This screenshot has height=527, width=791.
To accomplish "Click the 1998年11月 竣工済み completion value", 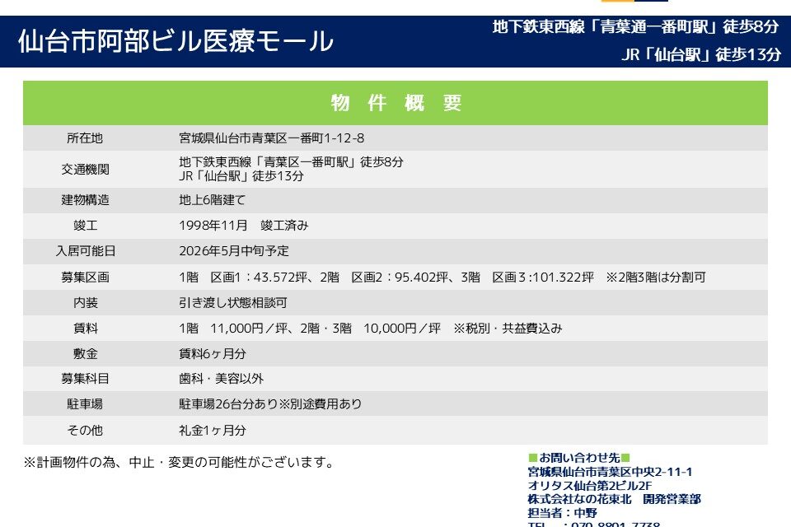I will pyautogui.click(x=243, y=226).
